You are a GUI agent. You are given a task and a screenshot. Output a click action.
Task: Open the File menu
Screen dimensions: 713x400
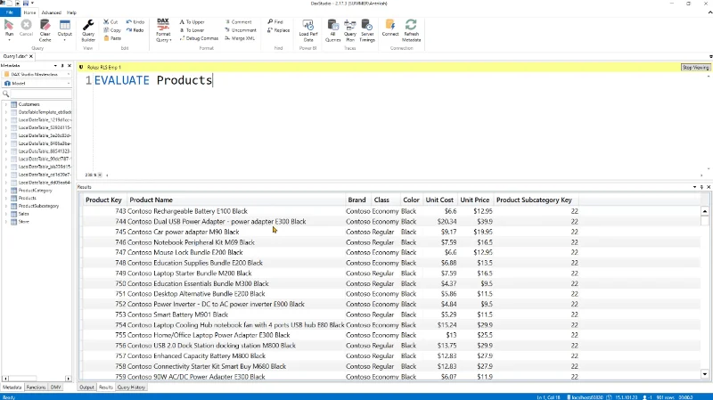tap(10, 12)
